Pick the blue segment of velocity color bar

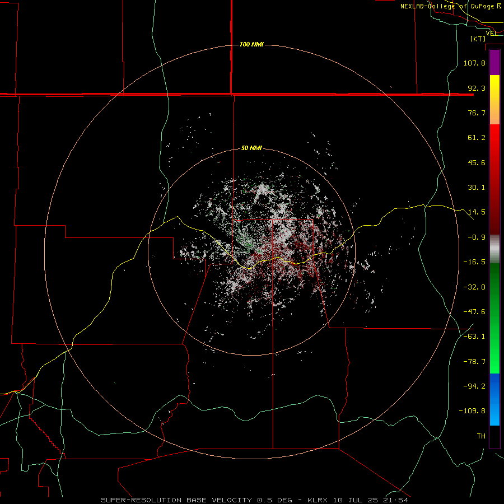coord(494,399)
